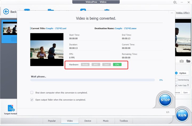This screenshot has width=192, height=126.
Task: Minimize the conversion dialog
Action: [172, 13]
